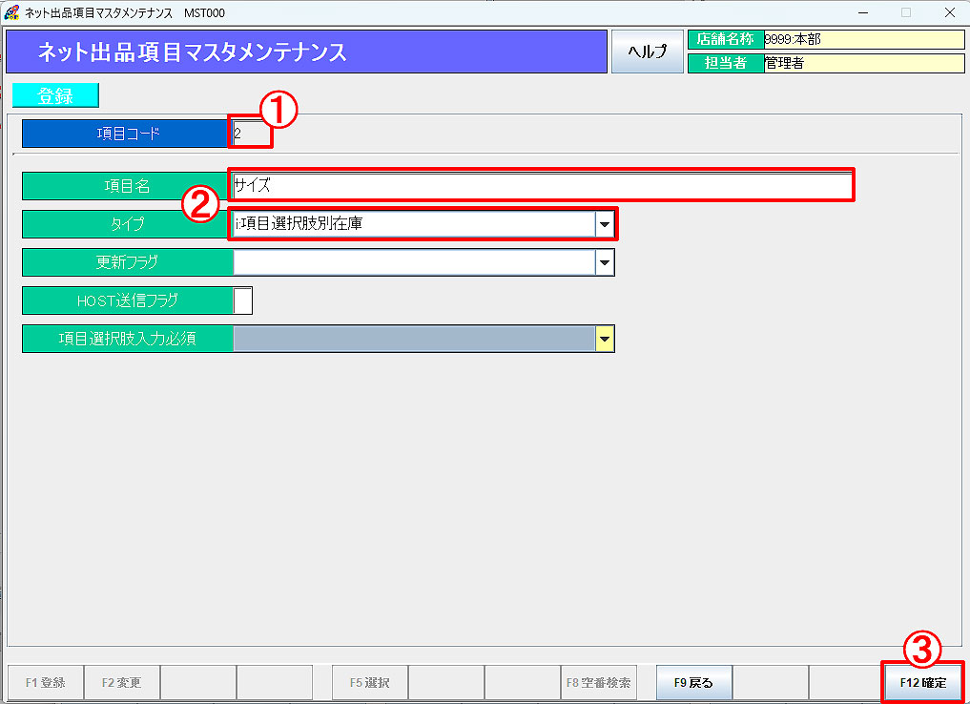The image size is (970, 704).
Task: Click the 店舗名称 green label
Action: [x=726, y=40]
